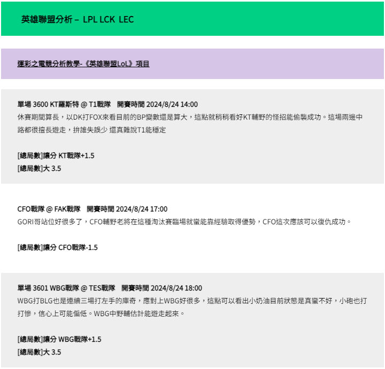Click the line starting 打慘，信心上可能偏低
Viewport: 385px width, 369px height.
(101, 314)
